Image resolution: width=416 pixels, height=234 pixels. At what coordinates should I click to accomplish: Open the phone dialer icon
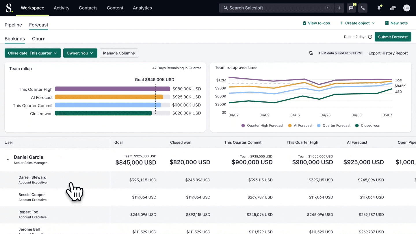(x=363, y=8)
